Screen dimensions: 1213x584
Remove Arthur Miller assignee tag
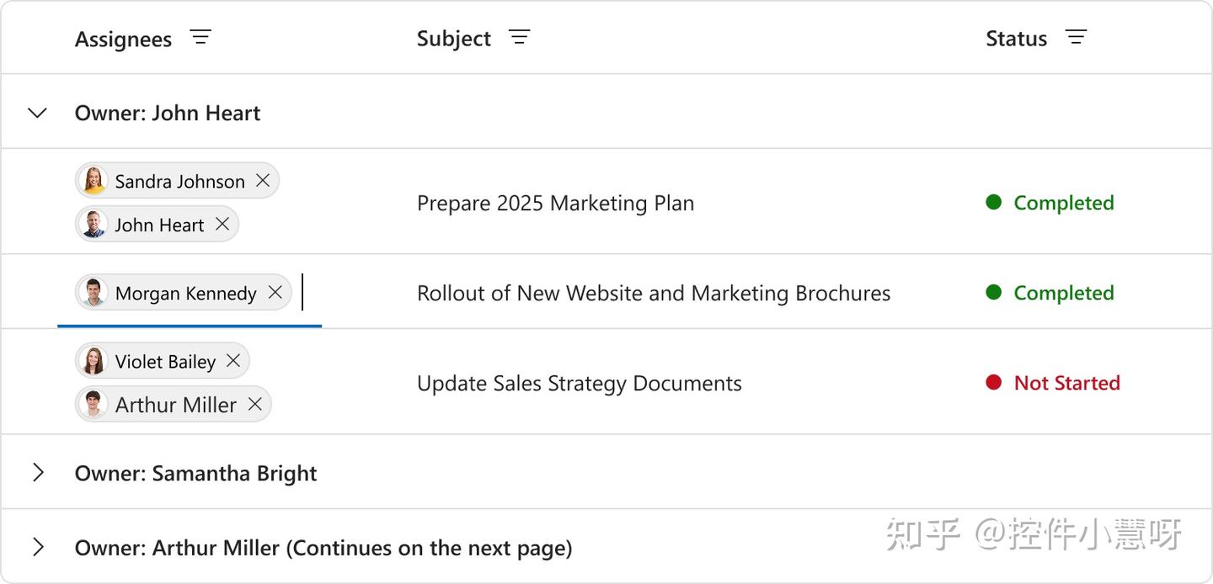click(254, 405)
